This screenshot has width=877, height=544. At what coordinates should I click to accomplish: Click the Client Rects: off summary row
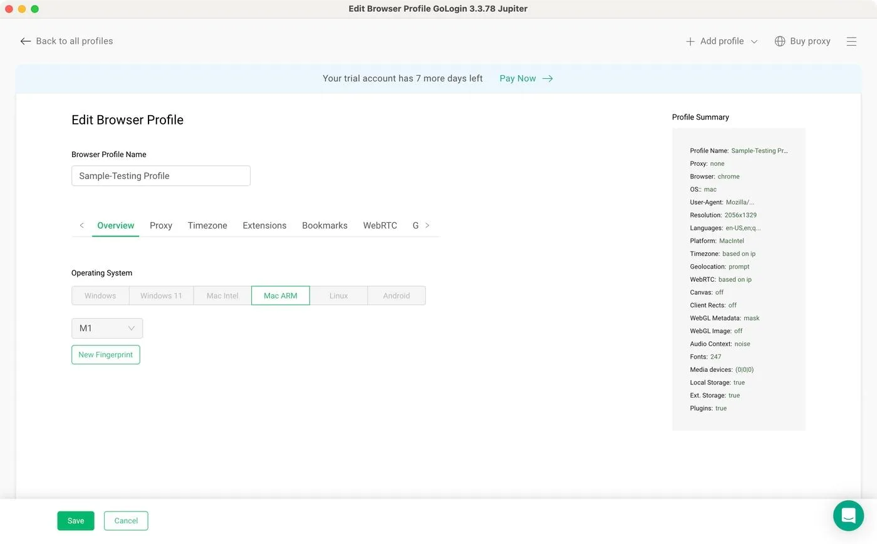pyautogui.click(x=714, y=305)
